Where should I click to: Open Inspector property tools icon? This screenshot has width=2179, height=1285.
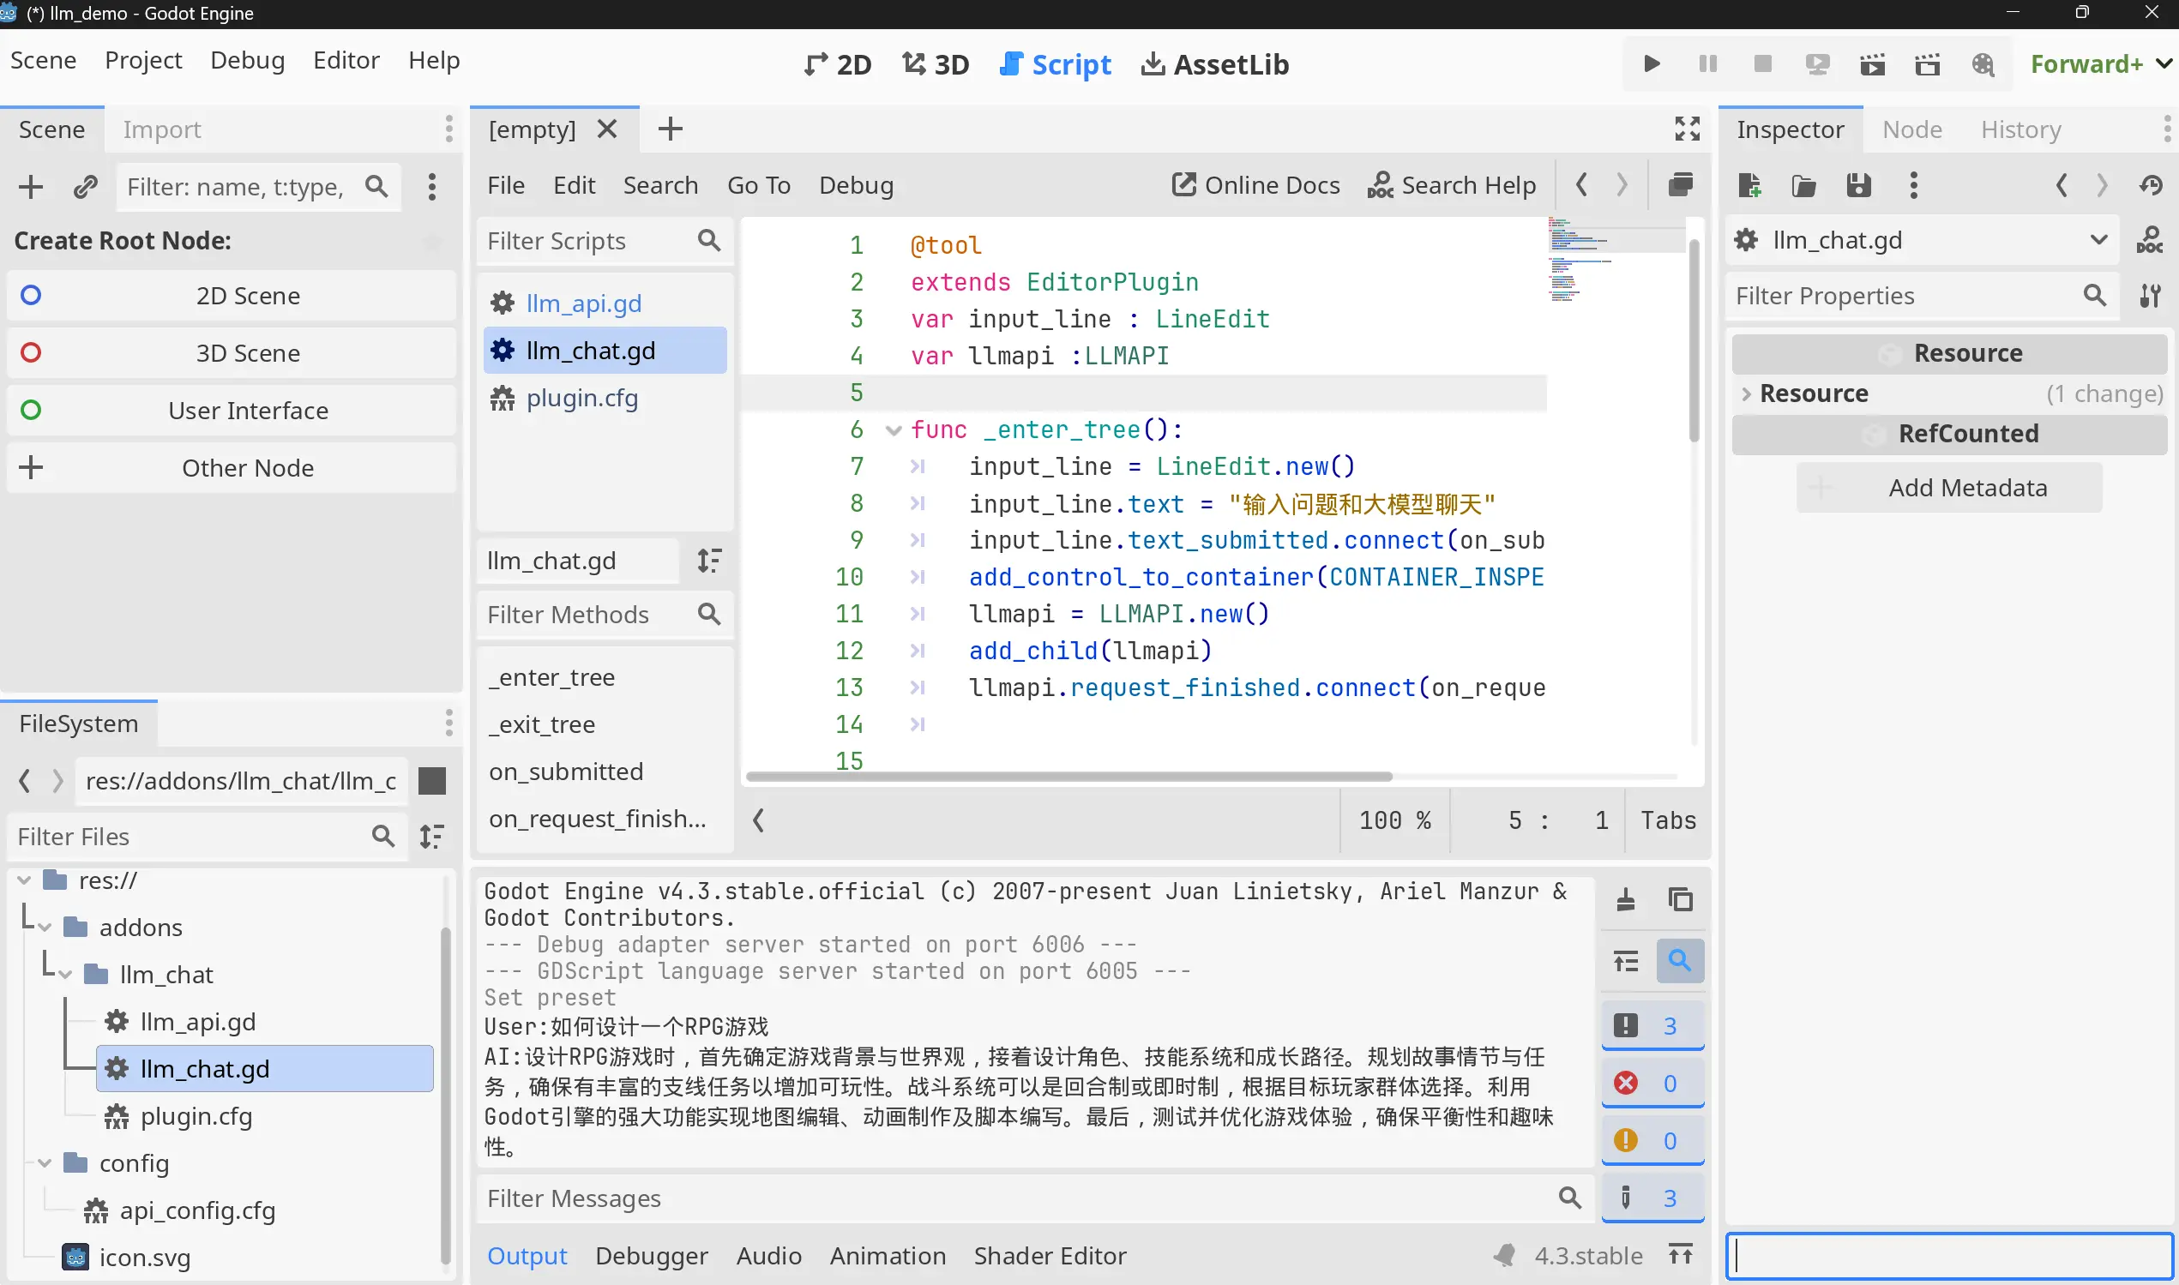2150,295
